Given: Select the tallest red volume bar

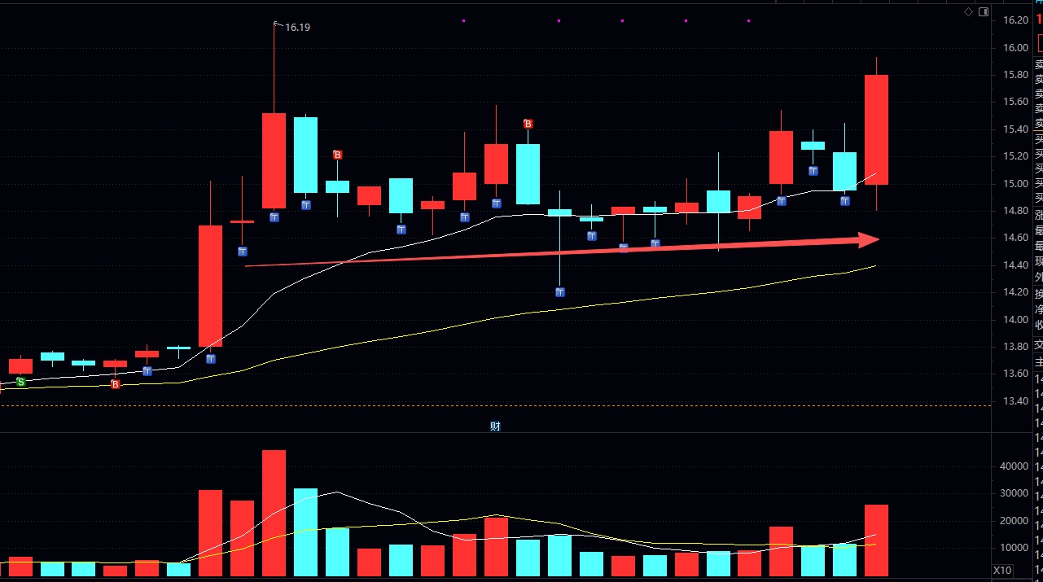Looking at the screenshot, I should tap(274, 514).
